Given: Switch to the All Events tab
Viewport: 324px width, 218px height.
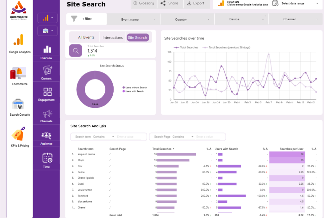Looking at the screenshot, I should [86, 37].
